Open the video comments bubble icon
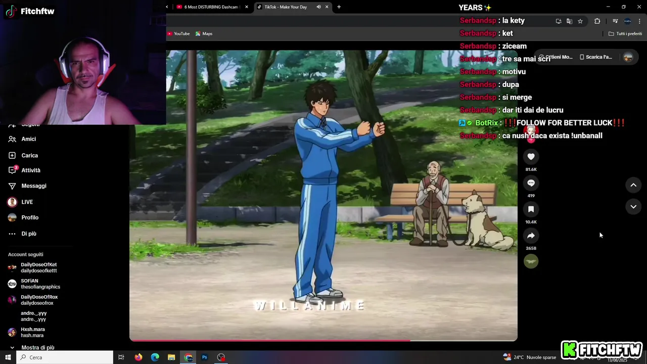This screenshot has width=647, height=364. click(531, 183)
